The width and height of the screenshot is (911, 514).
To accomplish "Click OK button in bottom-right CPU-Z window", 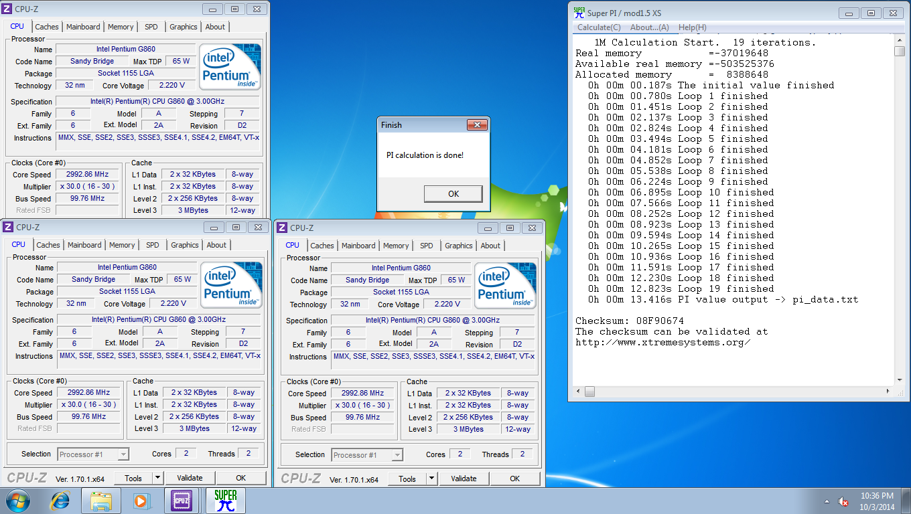I will pyautogui.click(x=515, y=479).
